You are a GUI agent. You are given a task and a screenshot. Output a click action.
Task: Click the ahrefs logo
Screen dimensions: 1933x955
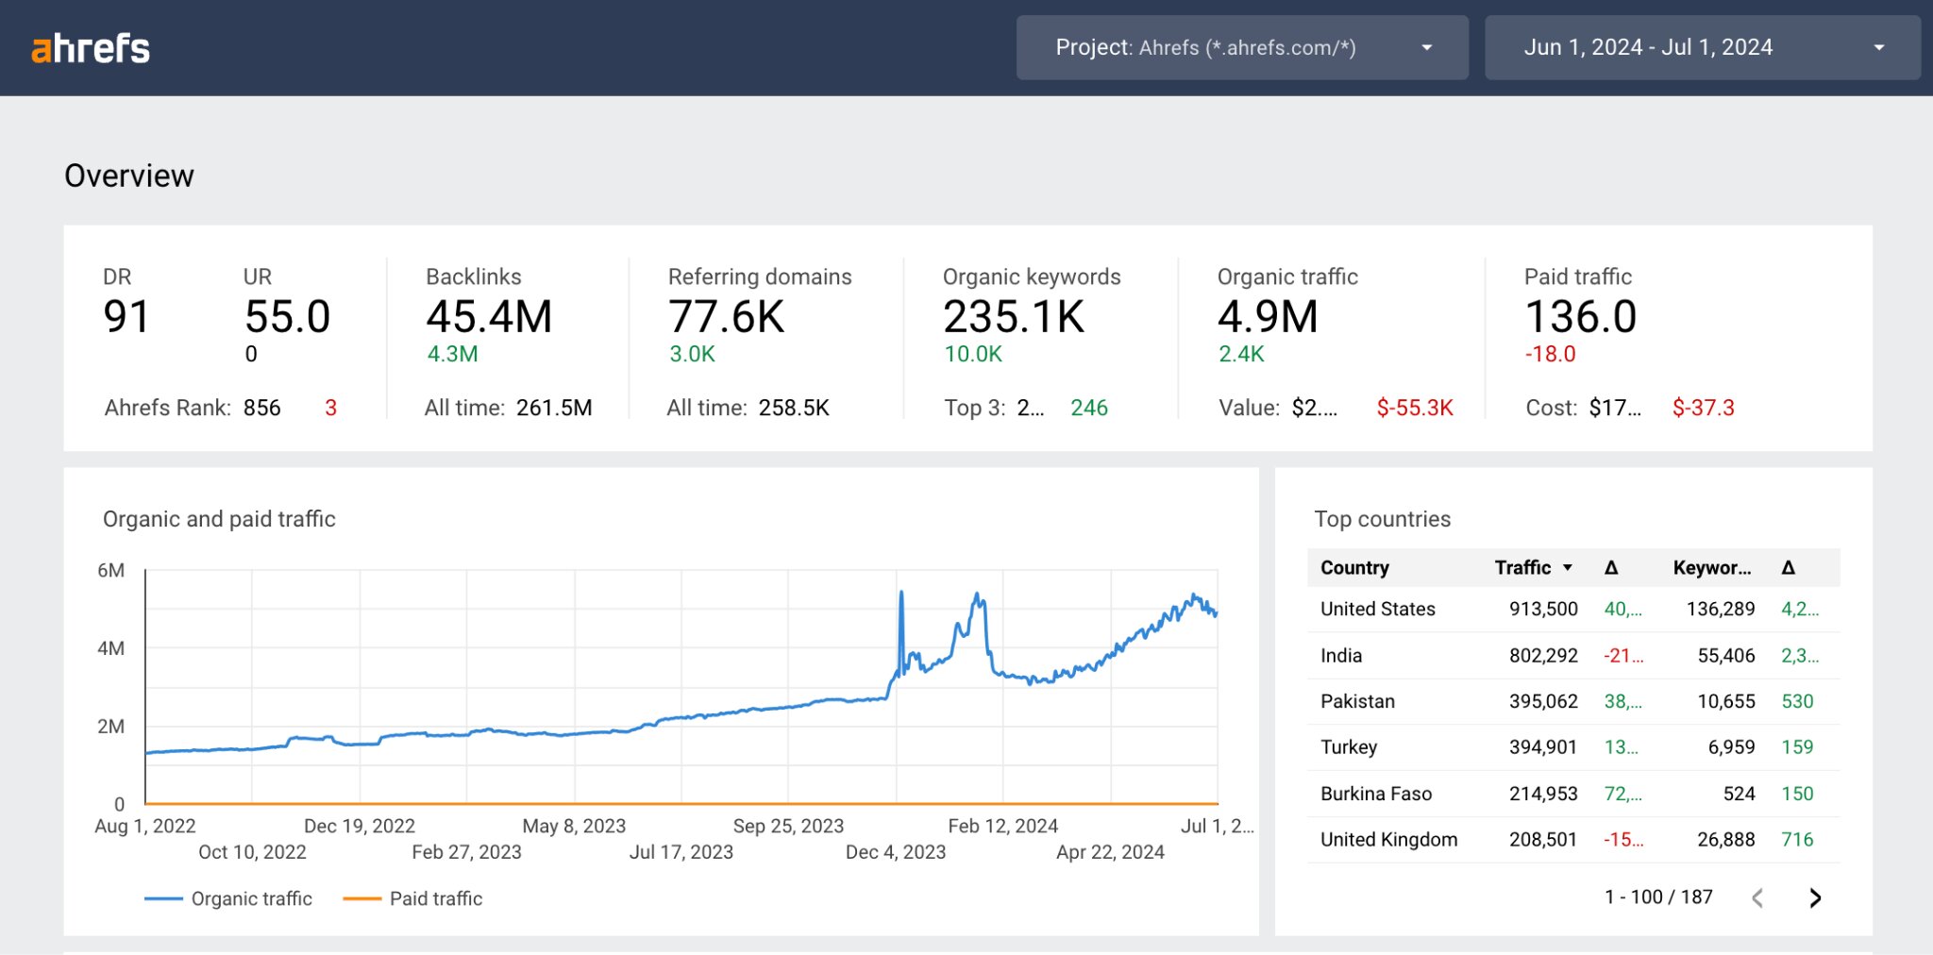click(91, 48)
